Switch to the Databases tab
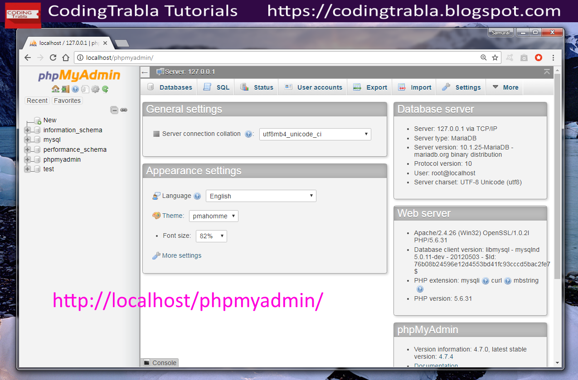The width and height of the screenshot is (578, 380). coord(170,87)
